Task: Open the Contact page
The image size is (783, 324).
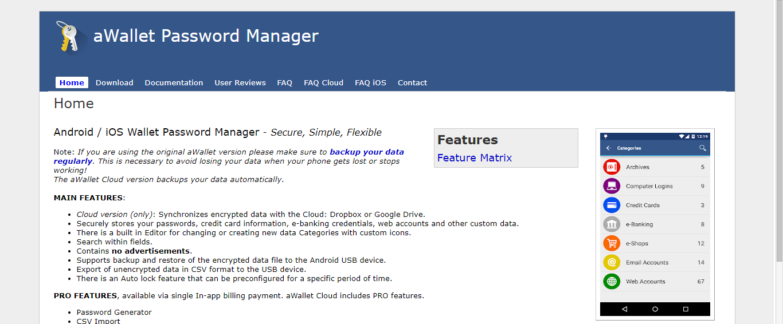Action: 413,82
